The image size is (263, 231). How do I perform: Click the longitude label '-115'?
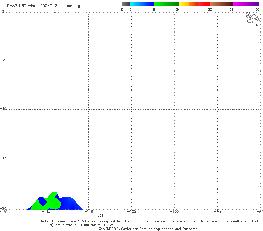tap(46, 211)
